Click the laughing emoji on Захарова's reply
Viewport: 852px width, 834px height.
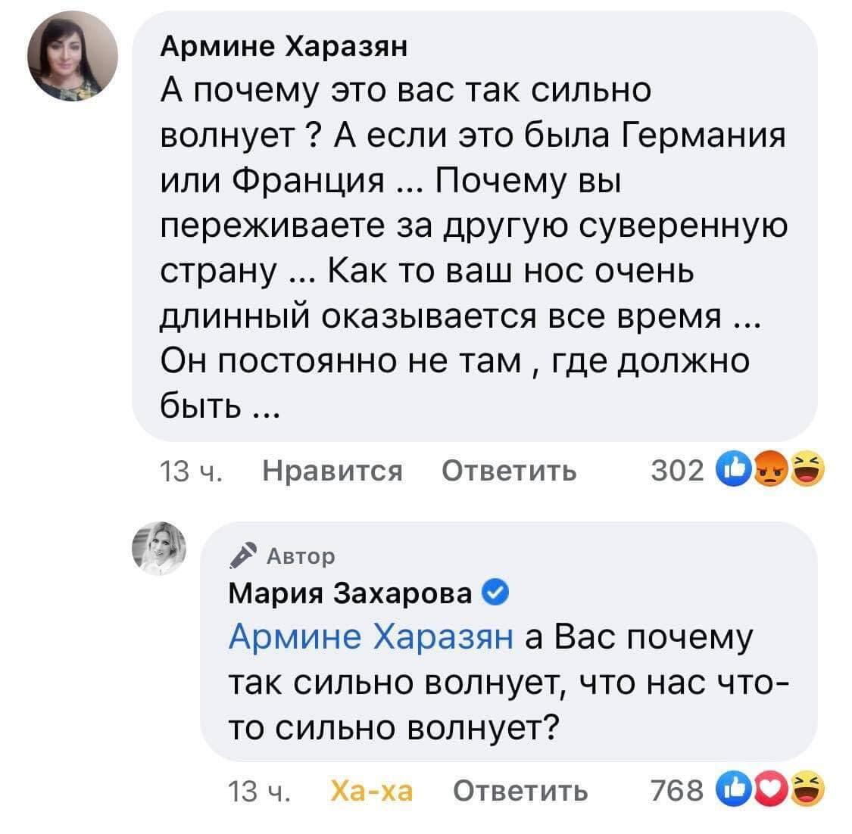[807, 789]
